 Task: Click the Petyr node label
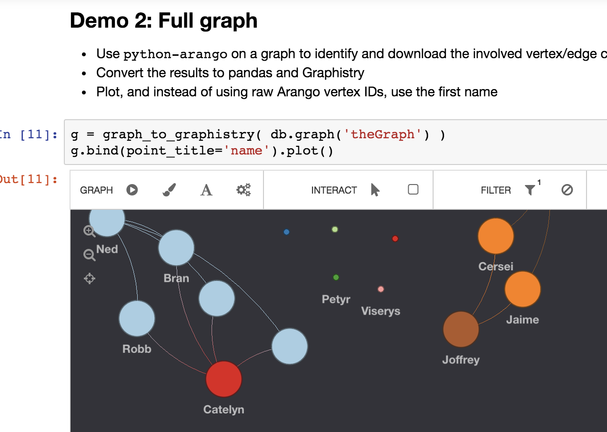point(336,299)
